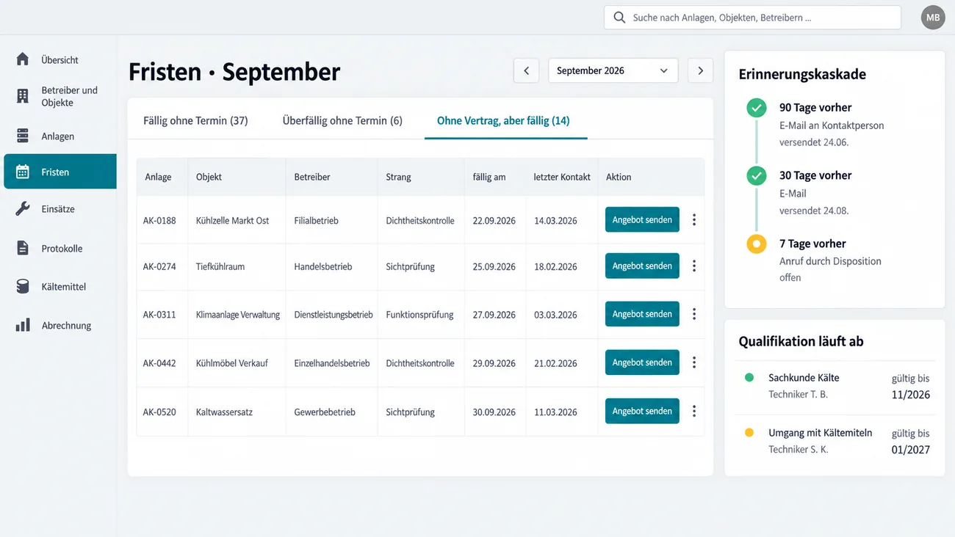The width and height of the screenshot is (955, 537).
Task: Open the Einsätze menu item
Action: click(x=60, y=209)
